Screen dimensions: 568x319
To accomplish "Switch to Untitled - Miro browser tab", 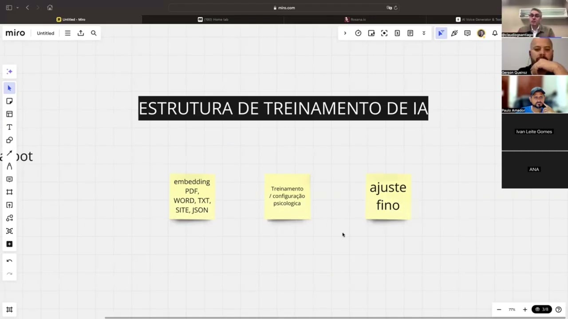I will (71, 19).
